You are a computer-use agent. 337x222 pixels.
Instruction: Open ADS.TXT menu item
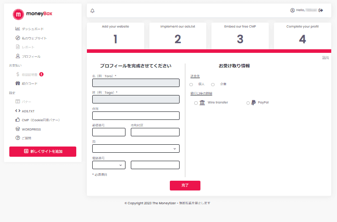(x=28, y=111)
